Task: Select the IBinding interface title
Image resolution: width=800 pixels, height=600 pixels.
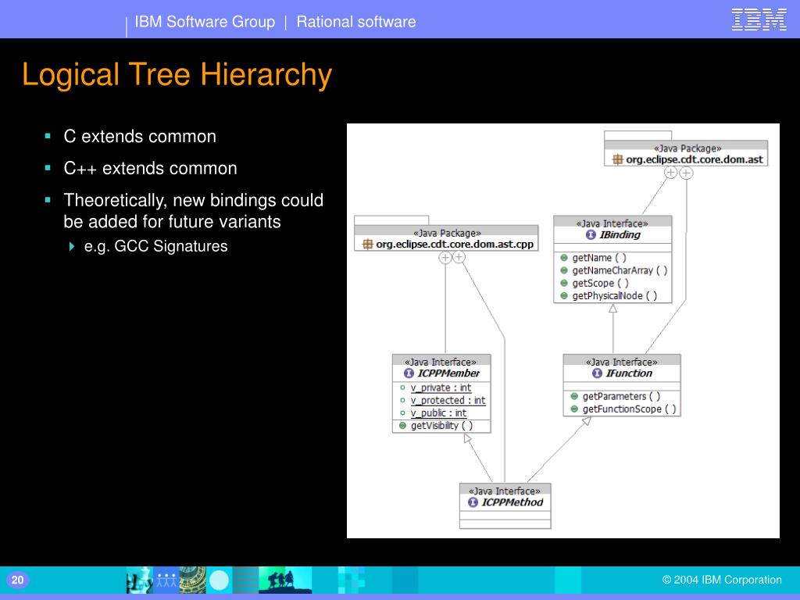Action: (x=620, y=234)
